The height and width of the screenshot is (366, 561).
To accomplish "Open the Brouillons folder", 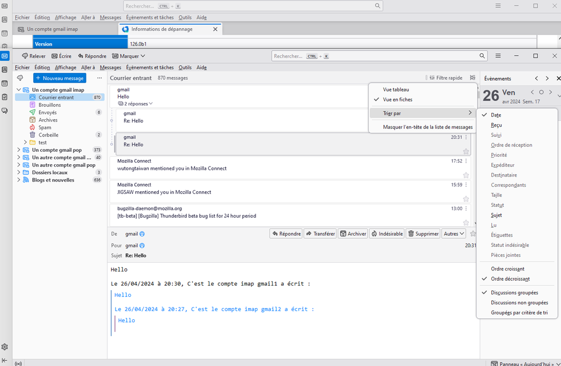I will point(49,105).
